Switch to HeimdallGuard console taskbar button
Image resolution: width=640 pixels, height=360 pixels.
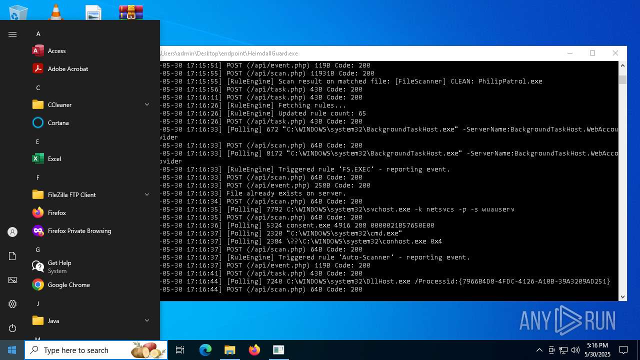(278, 350)
